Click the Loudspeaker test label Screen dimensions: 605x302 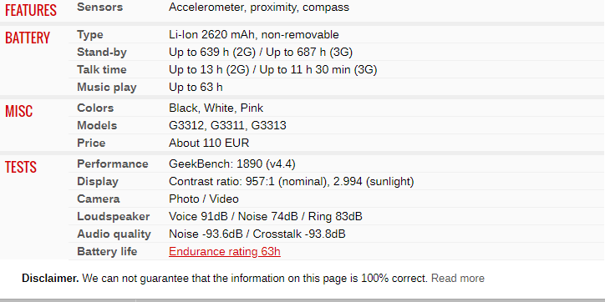pyautogui.click(x=114, y=216)
